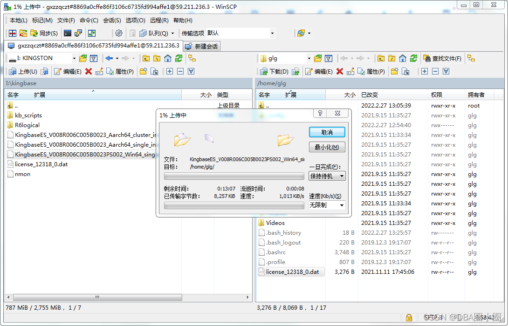Image resolution: width=508 pixels, height=326 pixels.
Task: Click the rename icon in local panel
Action: coord(99,71)
